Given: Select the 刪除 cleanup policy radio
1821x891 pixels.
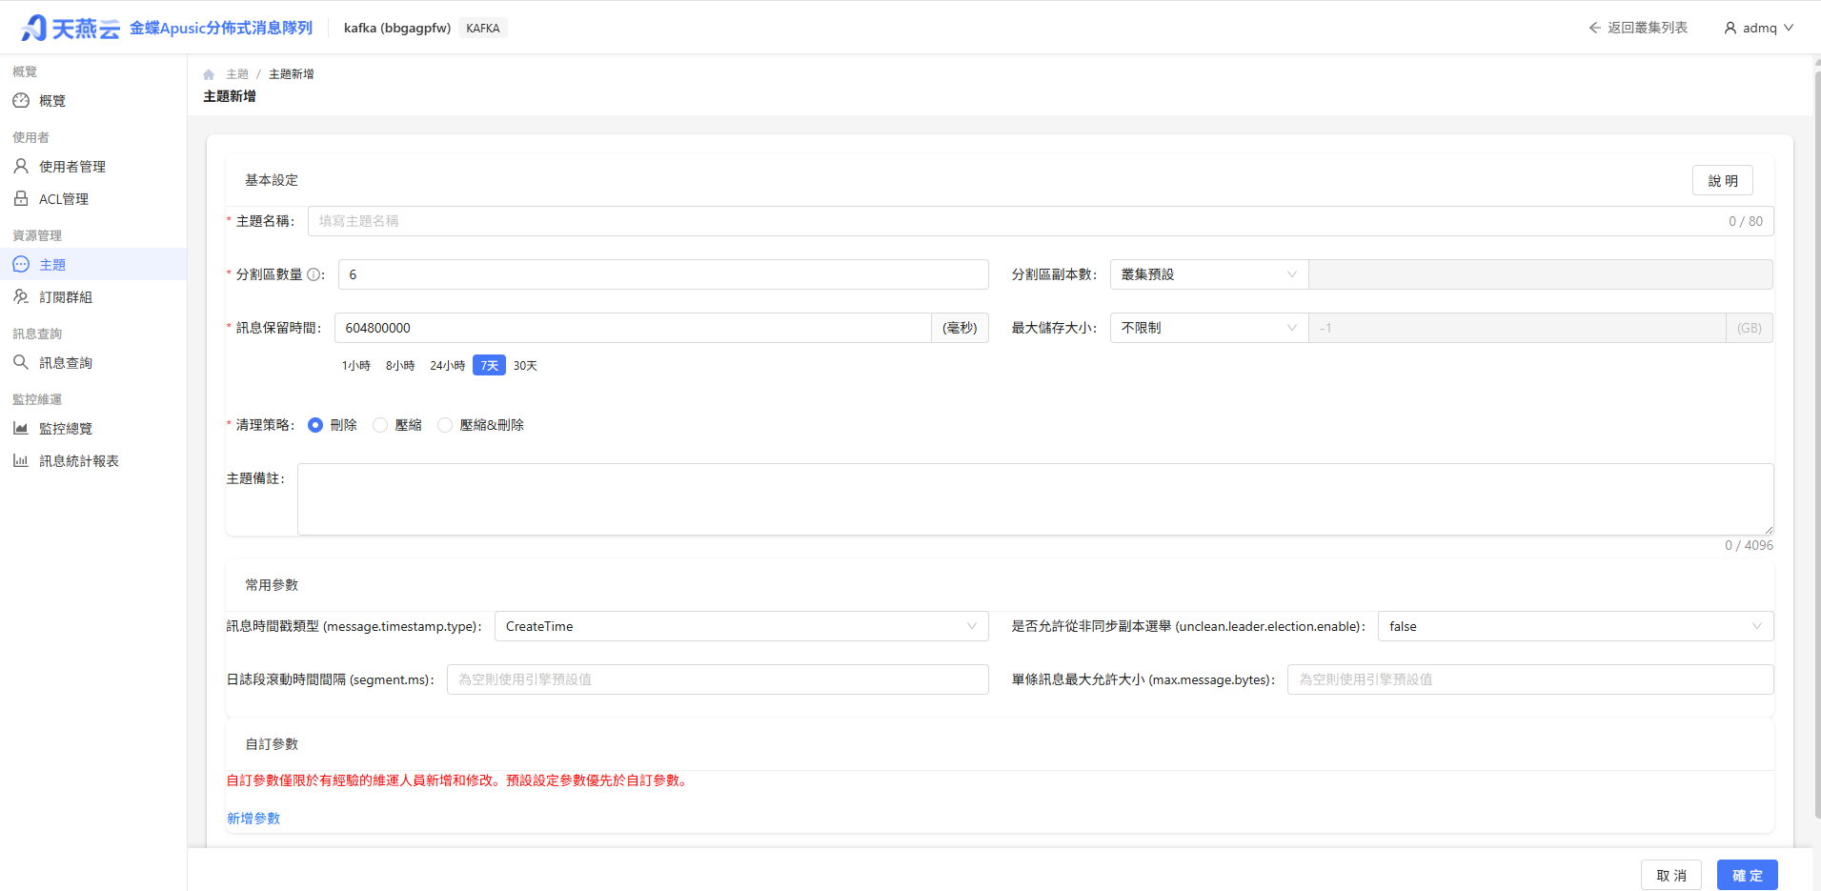Looking at the screenshot, I should pos(315,425).
